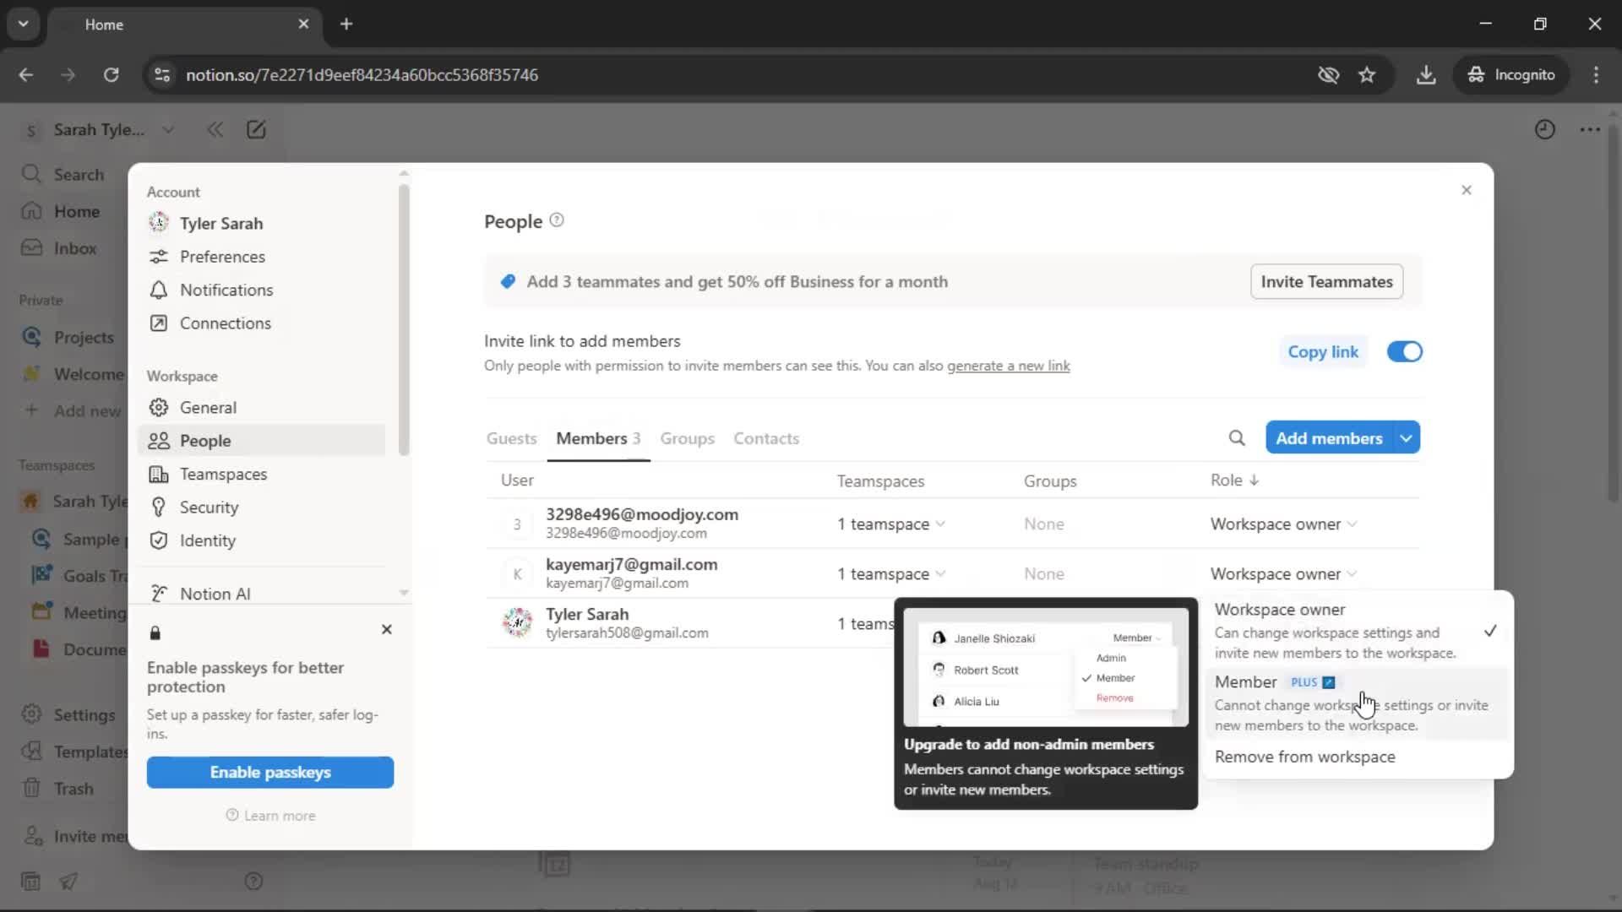Click Learn more under passkeys
Viewport: 1622px width, 912px height.
(270, 817)
